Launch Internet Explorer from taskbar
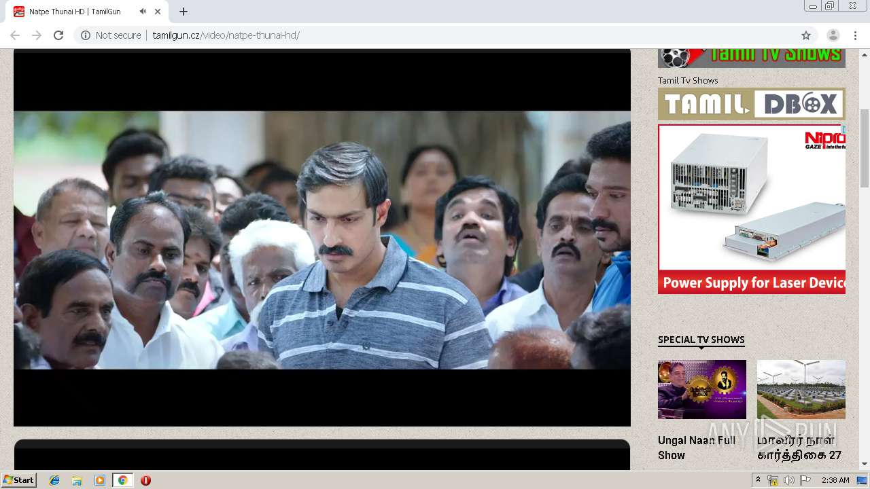This screenshot has width=870, height=489. point(54,480)
